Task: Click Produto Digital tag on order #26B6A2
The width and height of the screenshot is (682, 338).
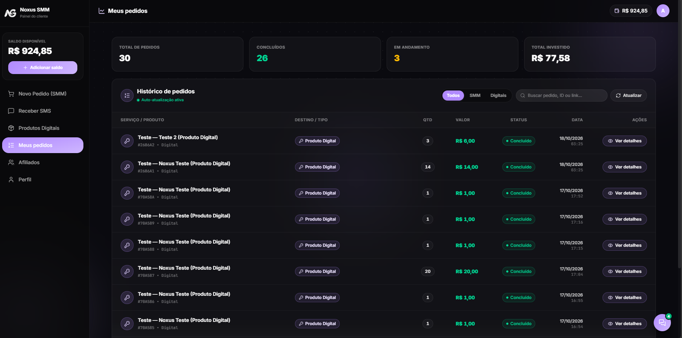Action: pyautogui.click(x=317, y=141)
